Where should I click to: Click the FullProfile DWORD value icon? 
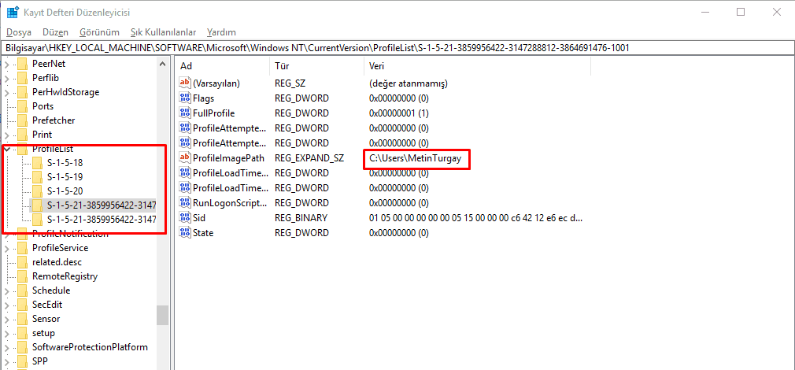click(186, 113)
